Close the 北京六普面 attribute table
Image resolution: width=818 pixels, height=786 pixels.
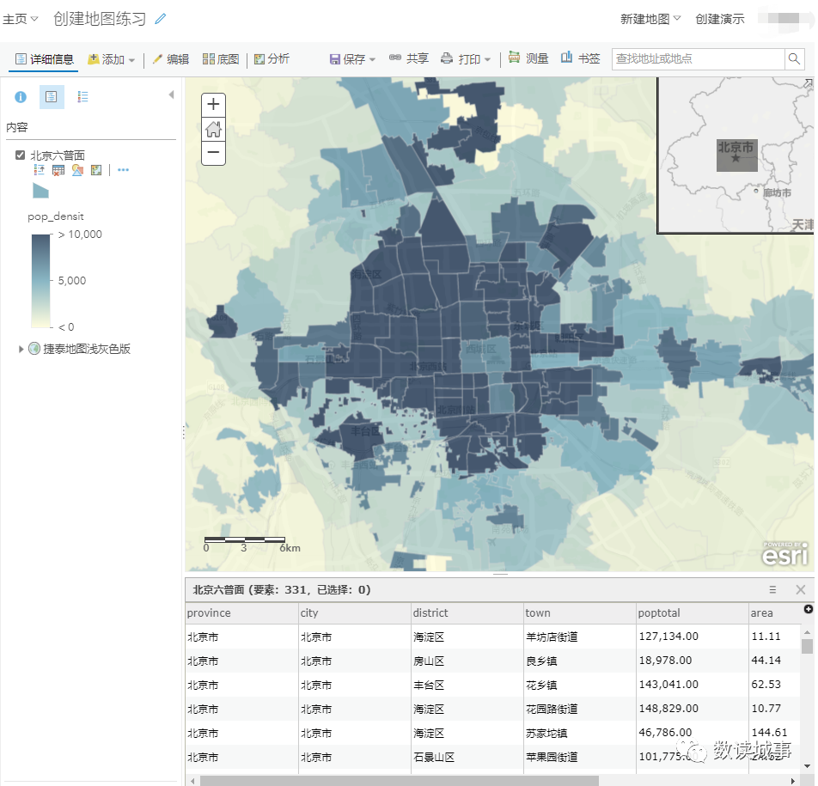coord(801,589)
